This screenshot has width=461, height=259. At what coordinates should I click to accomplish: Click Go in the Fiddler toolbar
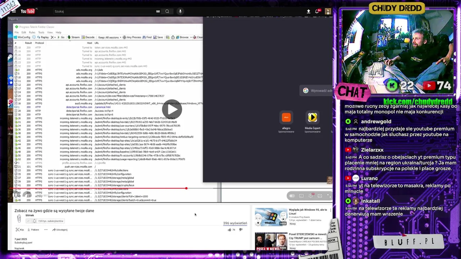coord(61,37)
